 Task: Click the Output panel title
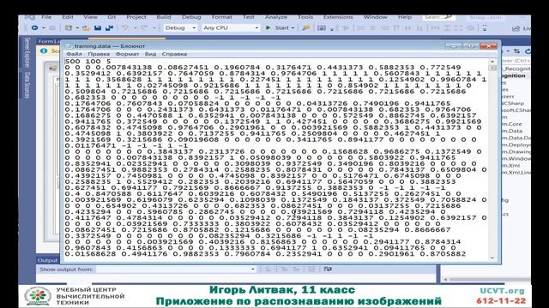pos(47,260)
